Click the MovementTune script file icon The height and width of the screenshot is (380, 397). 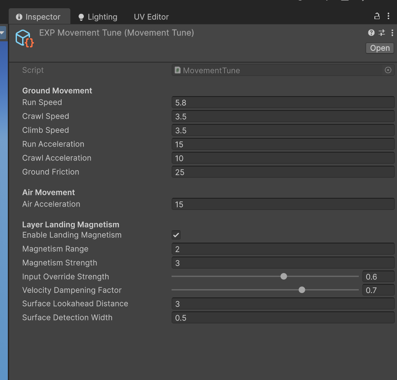click(178, 70)
